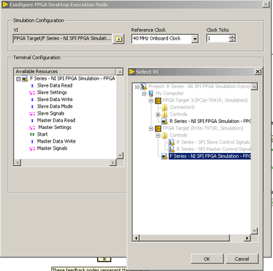Screen dimensions: 273x271
Task: Select the Master Data Write resource
Action: point(57,141)
